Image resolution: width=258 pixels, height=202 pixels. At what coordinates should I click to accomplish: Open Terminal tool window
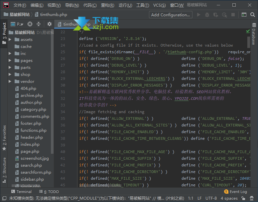pyautogui.click(x=21, y=192)
